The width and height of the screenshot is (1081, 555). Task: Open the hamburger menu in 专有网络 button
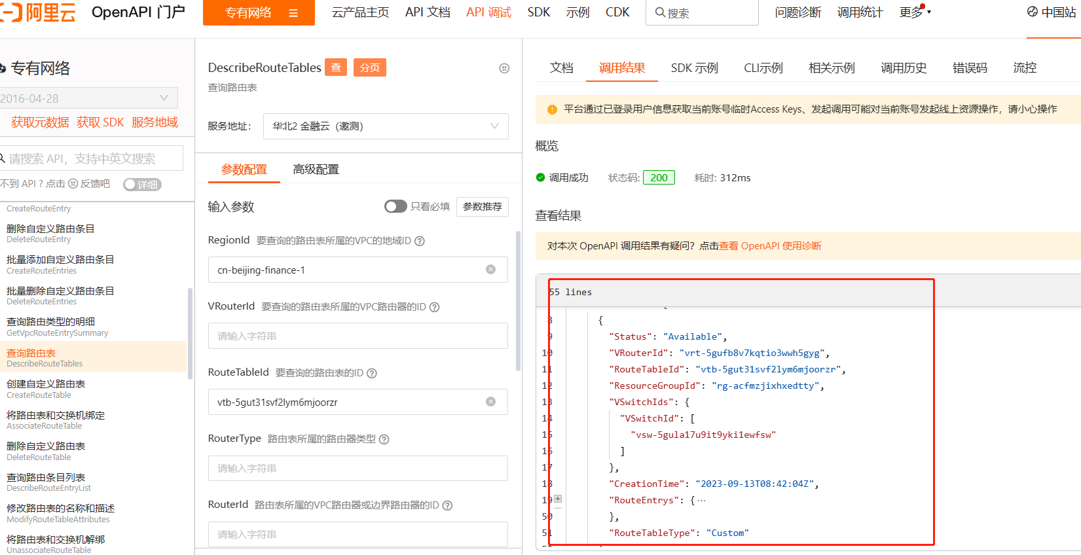(293, 13)
